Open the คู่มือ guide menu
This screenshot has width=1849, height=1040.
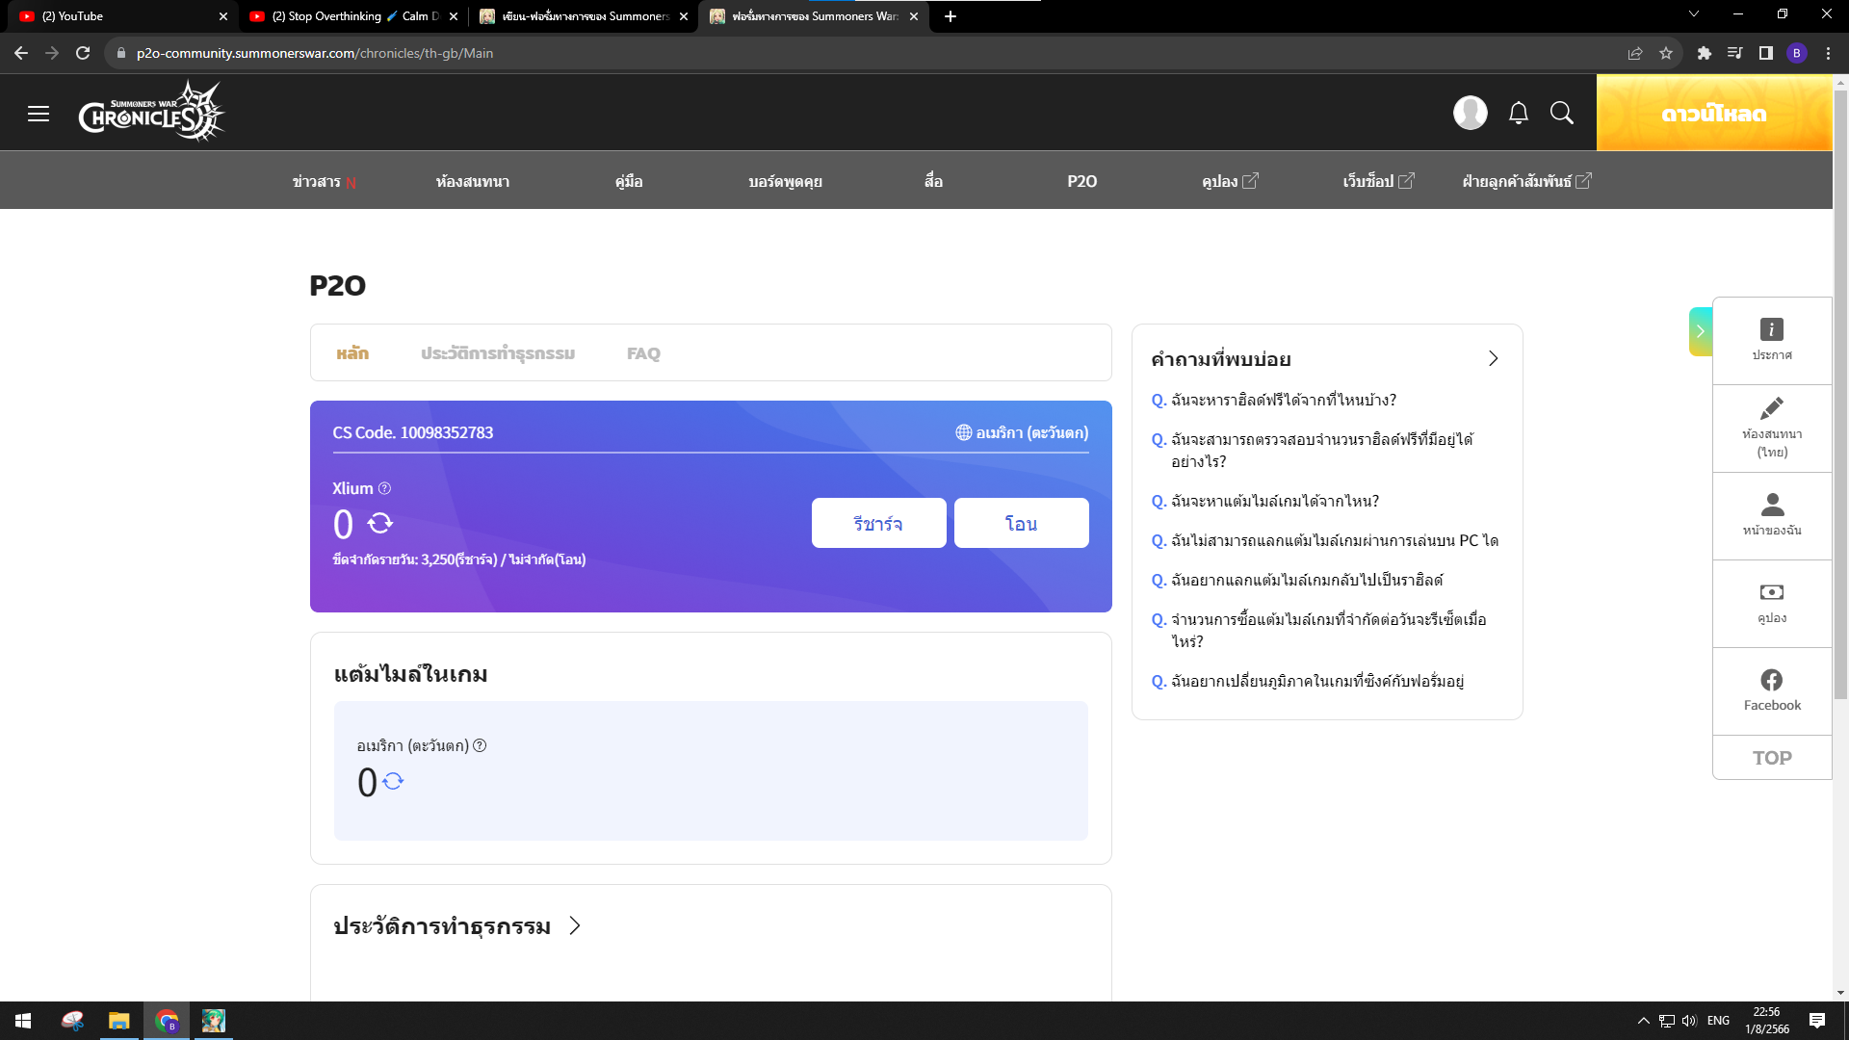coord(629,181)
